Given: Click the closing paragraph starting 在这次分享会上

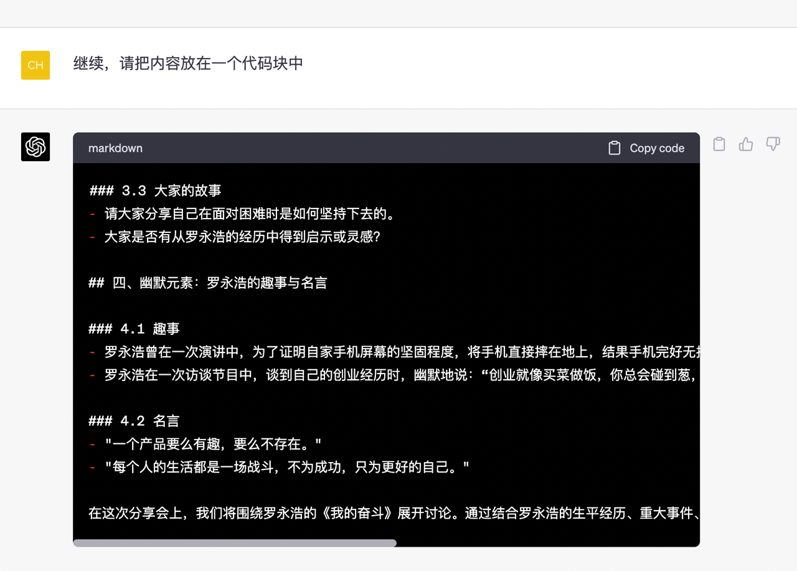Looking at the screenshot, I should pyautogui.click(x=374, y=512).
